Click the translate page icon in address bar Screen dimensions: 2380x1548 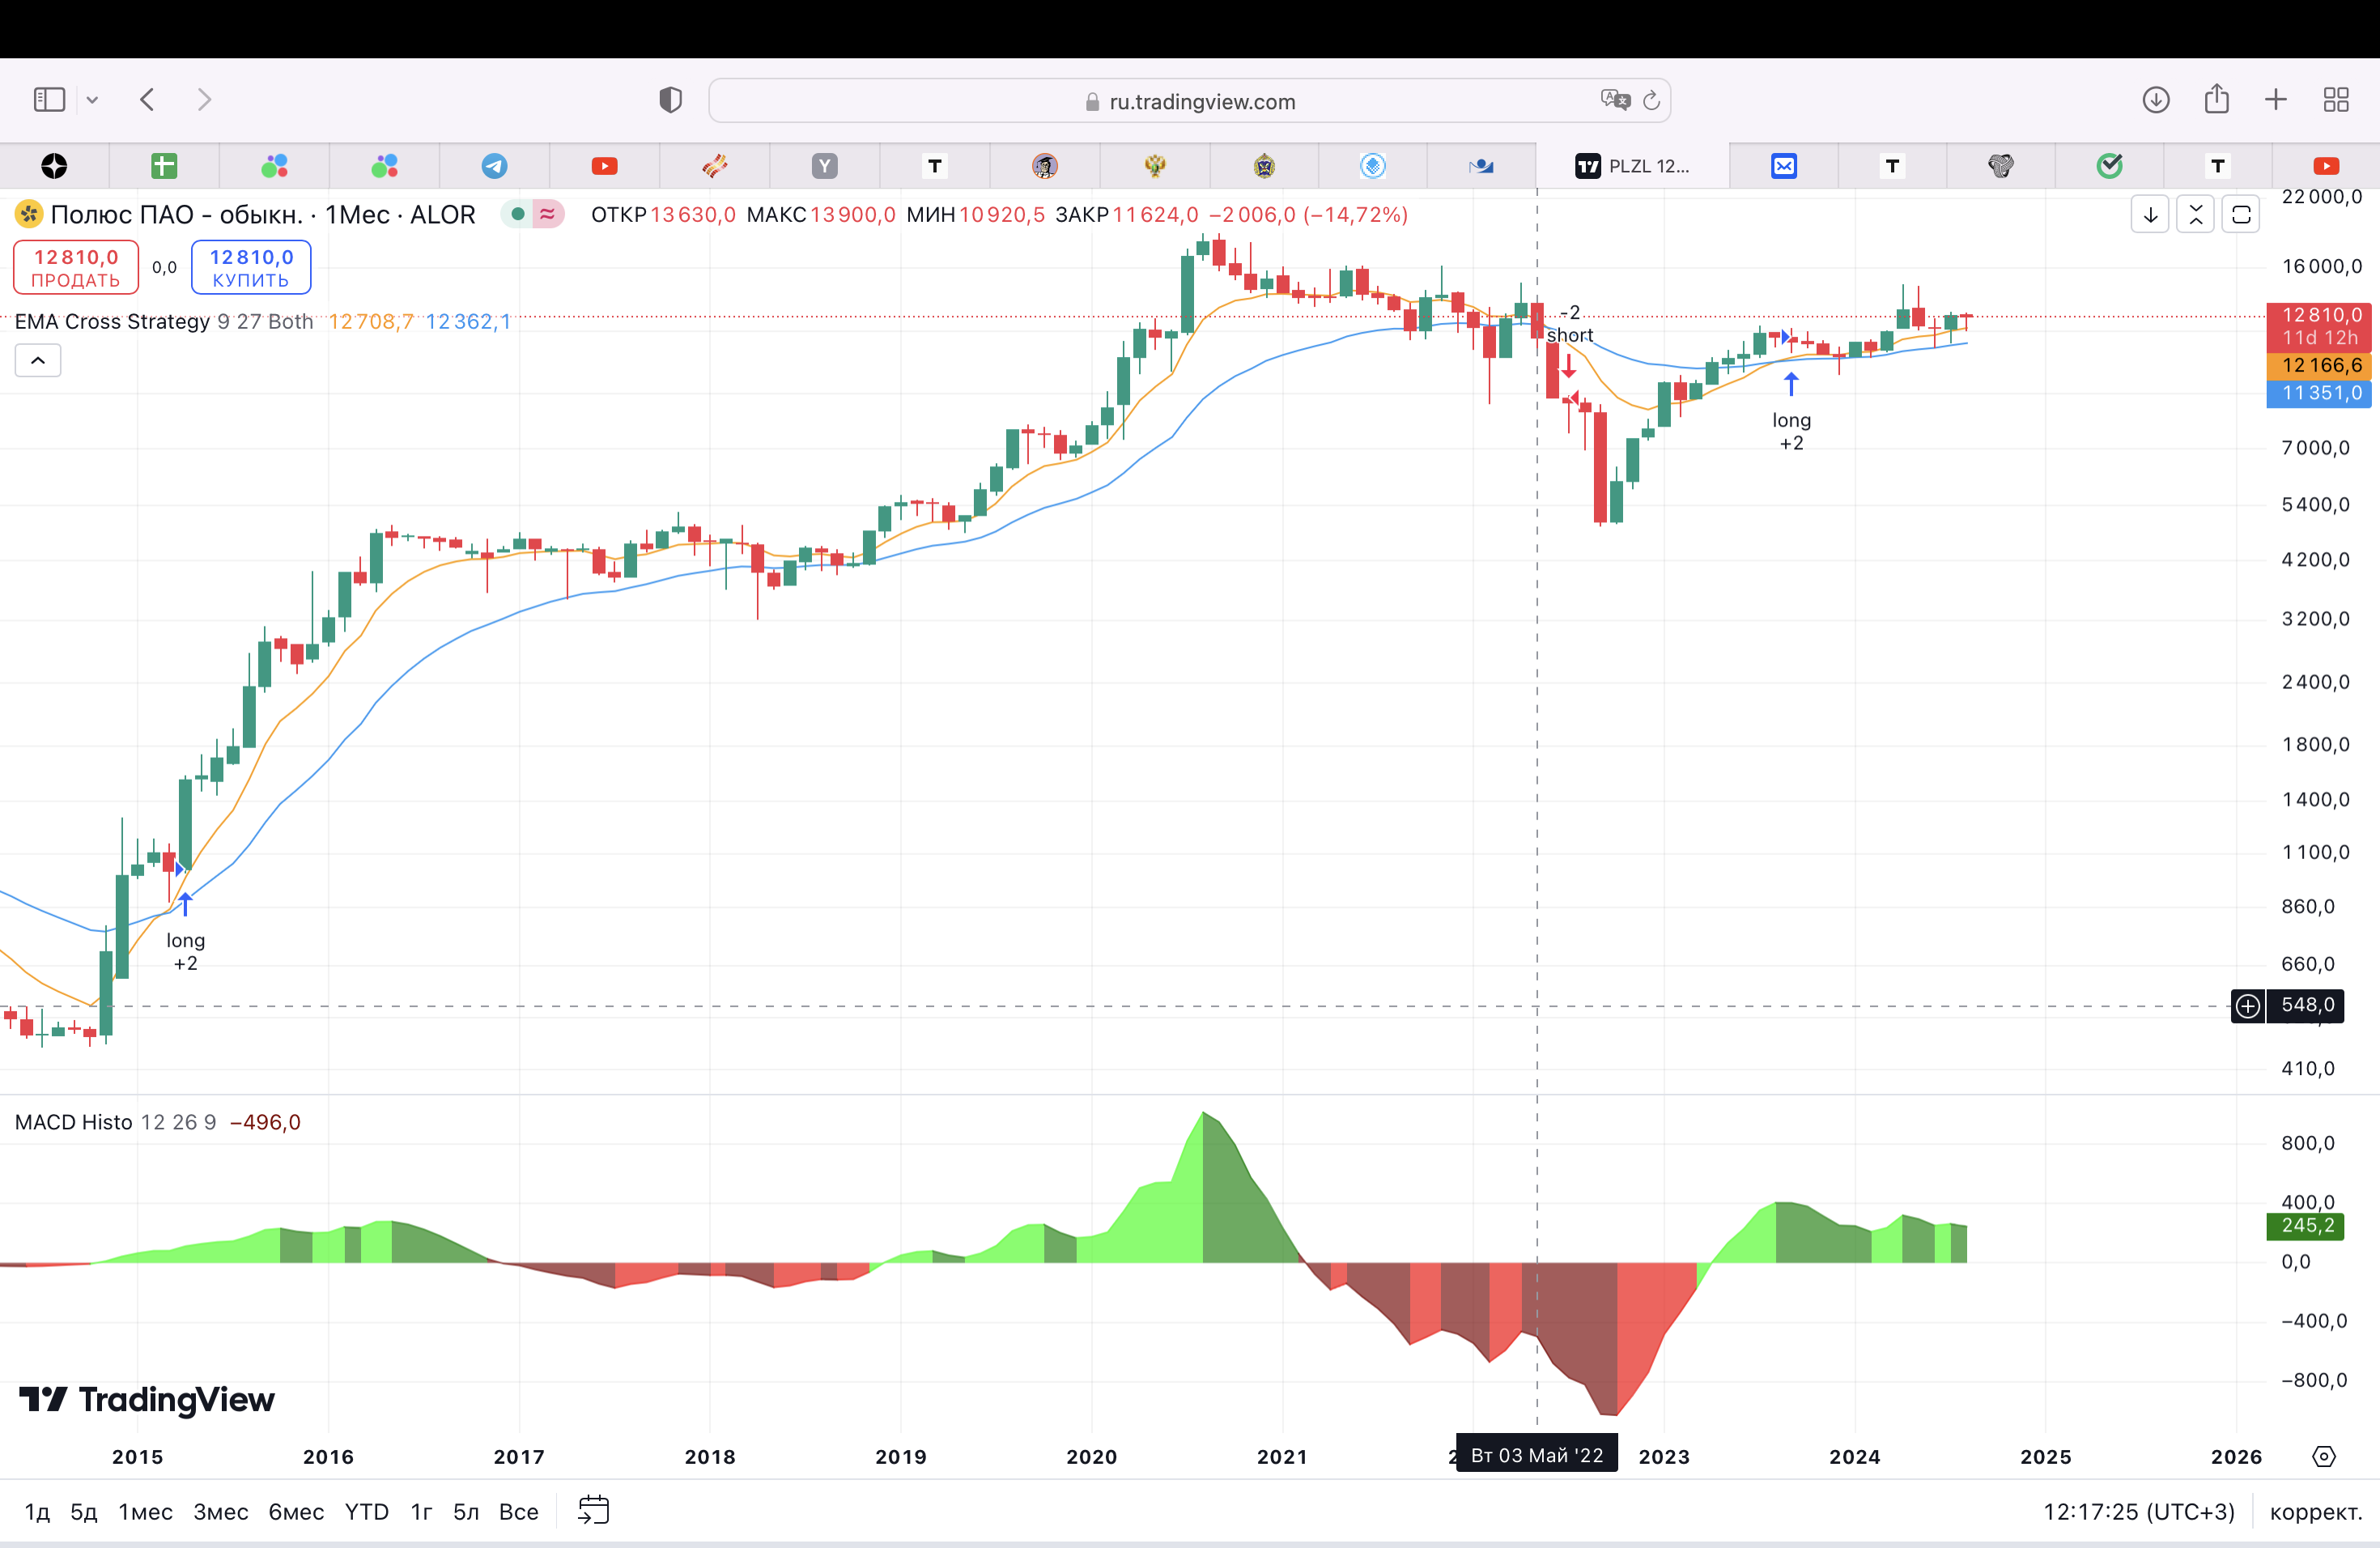[1614, 100]
